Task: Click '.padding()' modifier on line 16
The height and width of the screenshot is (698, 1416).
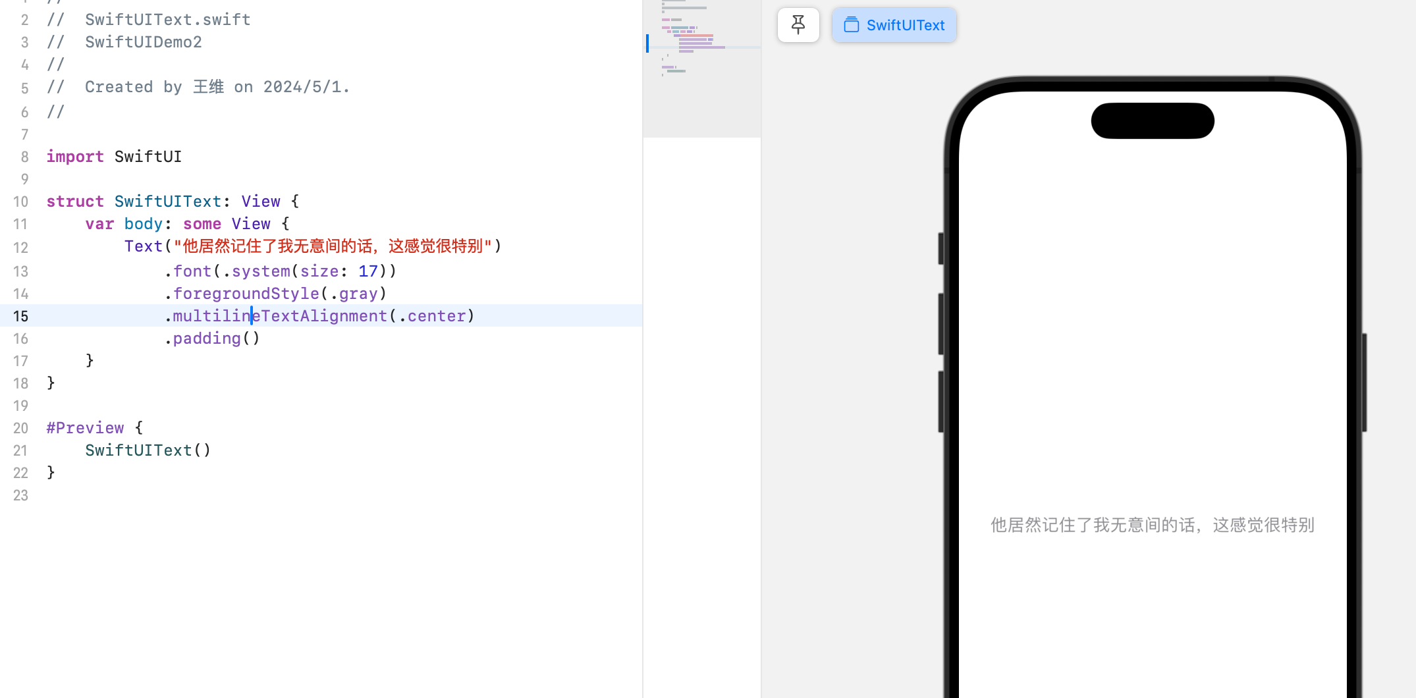Action: (212, 338)
